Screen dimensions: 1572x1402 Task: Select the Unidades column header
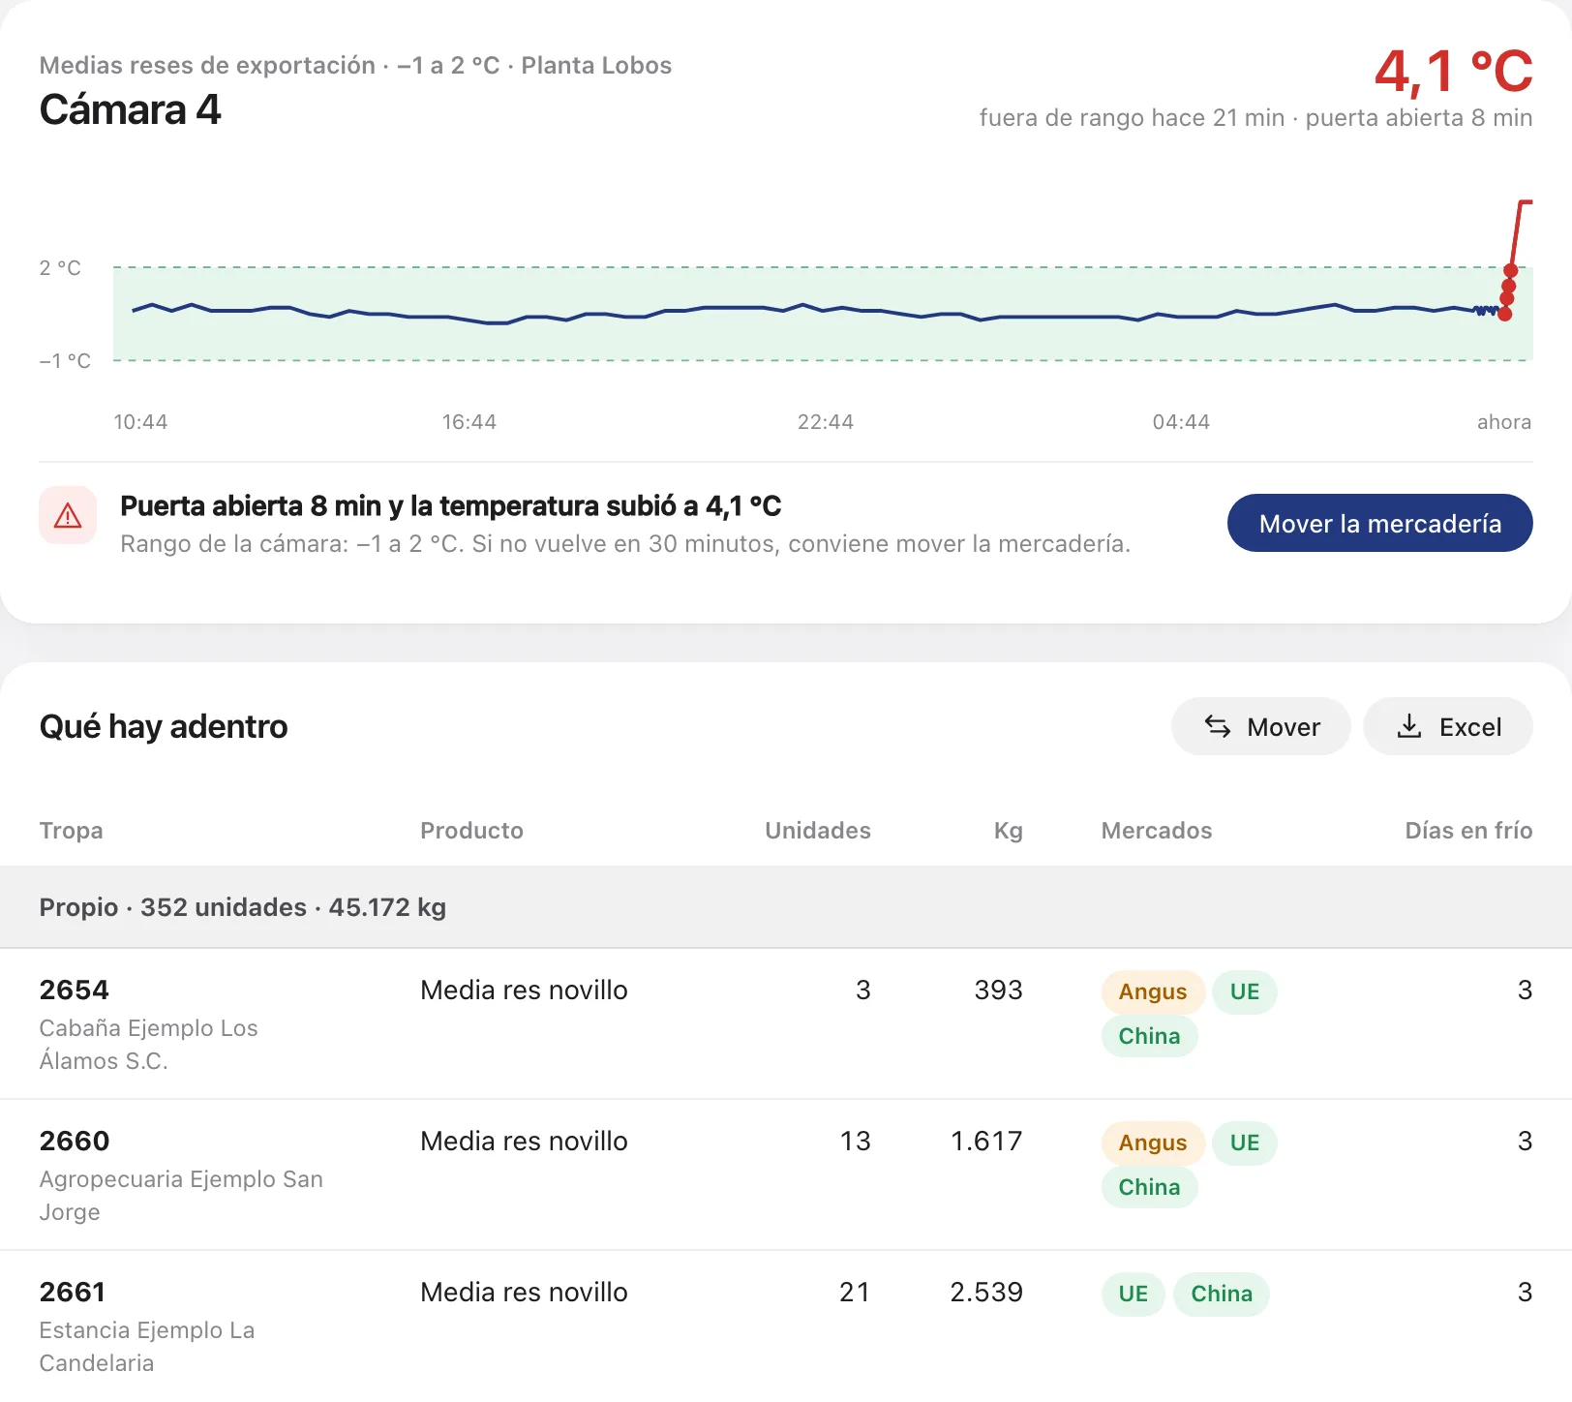[818, 831]
